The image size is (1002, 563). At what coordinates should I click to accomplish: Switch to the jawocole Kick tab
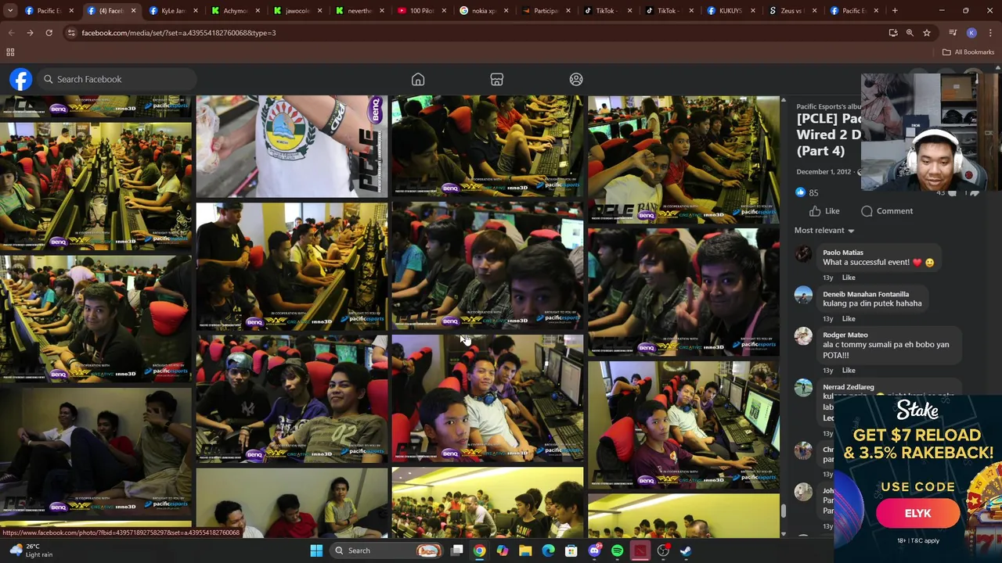(x=297, y=11)
